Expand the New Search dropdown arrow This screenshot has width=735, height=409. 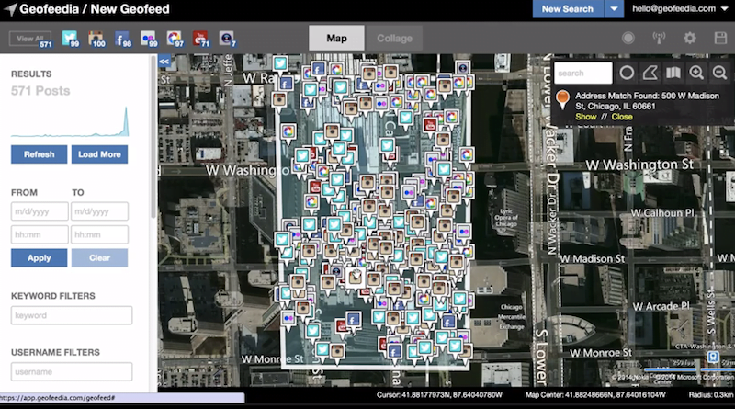[x=614, y=9]
